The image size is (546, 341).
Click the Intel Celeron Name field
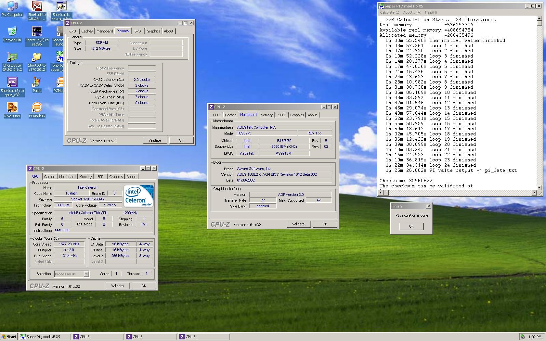(88, 187)
